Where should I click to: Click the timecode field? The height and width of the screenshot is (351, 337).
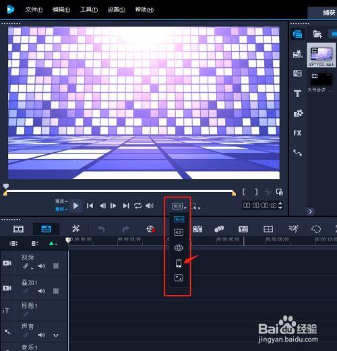pyautogui.click(x=260, y=205)
